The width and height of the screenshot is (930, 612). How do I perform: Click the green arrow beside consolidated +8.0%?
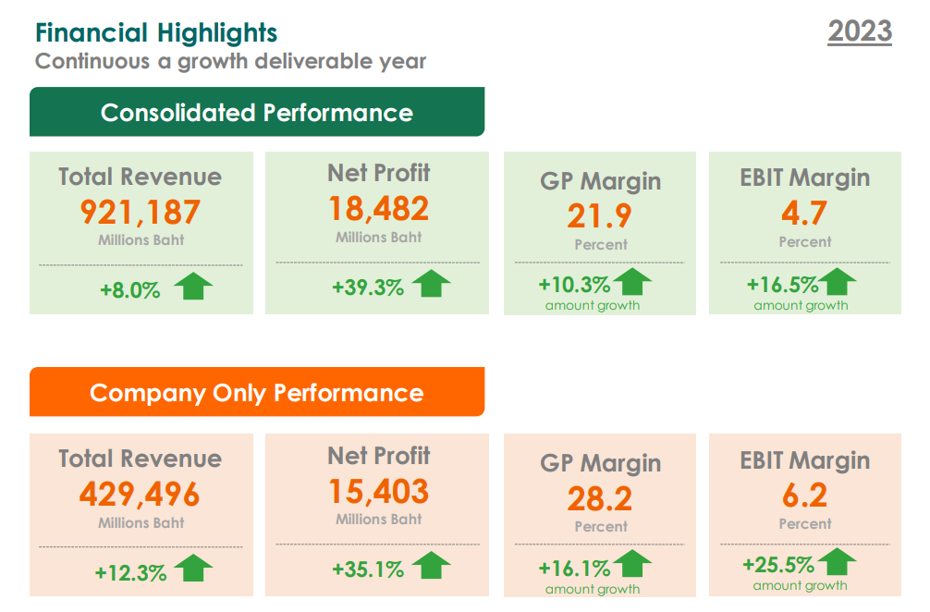pyautogui.click(x=192, y=287)
